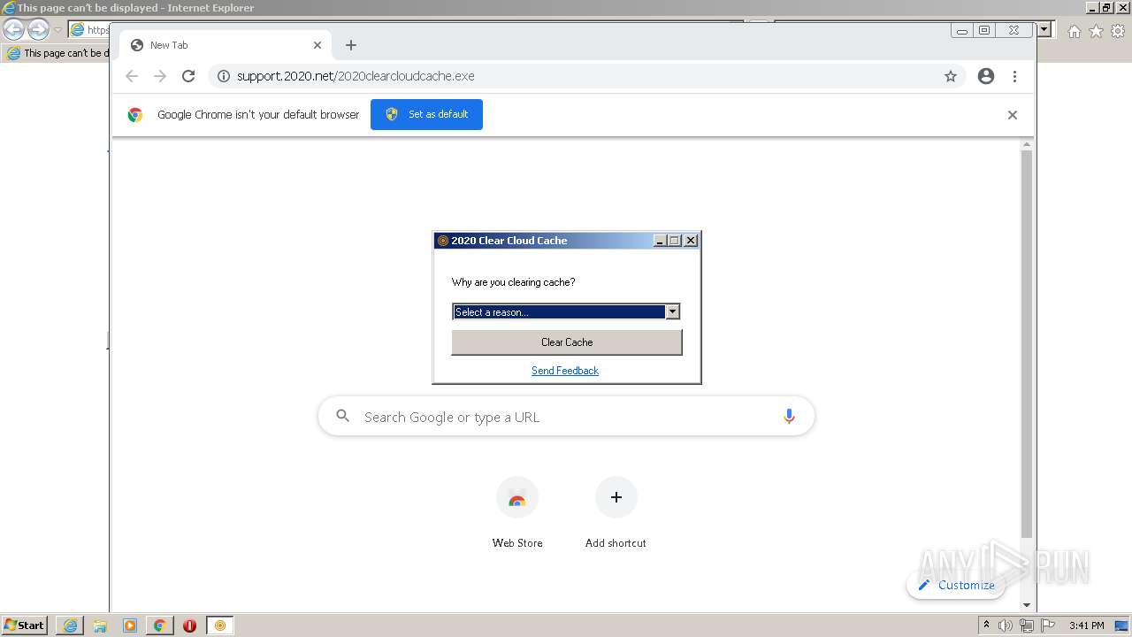Click the Search Google or type a URL box

(566, 417)
